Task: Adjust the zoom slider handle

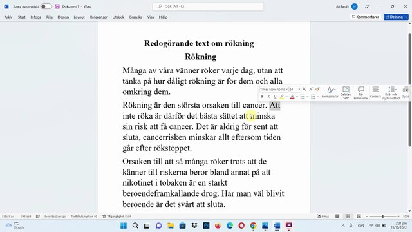Action: (383, 217)
